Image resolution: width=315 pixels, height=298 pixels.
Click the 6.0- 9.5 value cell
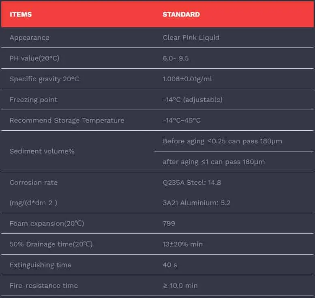176,58
